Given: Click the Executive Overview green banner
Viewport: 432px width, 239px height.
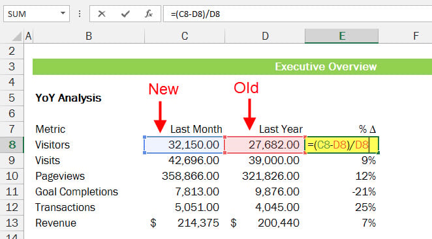Looking at the screenshot, I should (232, 66).
